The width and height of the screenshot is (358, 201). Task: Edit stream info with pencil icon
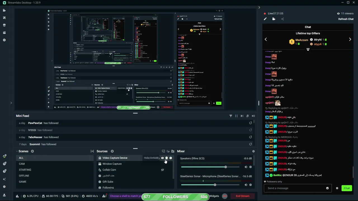[265, 19]
